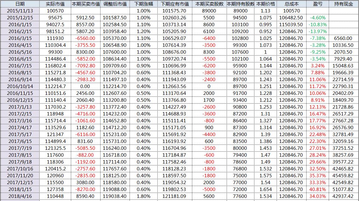This screenshot has width=359, height=201.
Task: Select date cell 2016/5/16
Action: tap(20, 52)
